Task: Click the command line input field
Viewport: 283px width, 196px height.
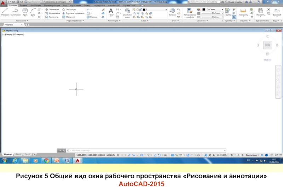Action: point(141,150)
